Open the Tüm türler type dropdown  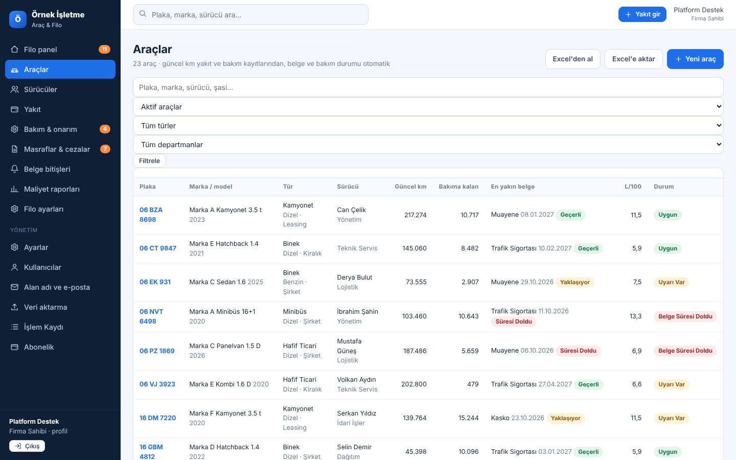[428, 126]
